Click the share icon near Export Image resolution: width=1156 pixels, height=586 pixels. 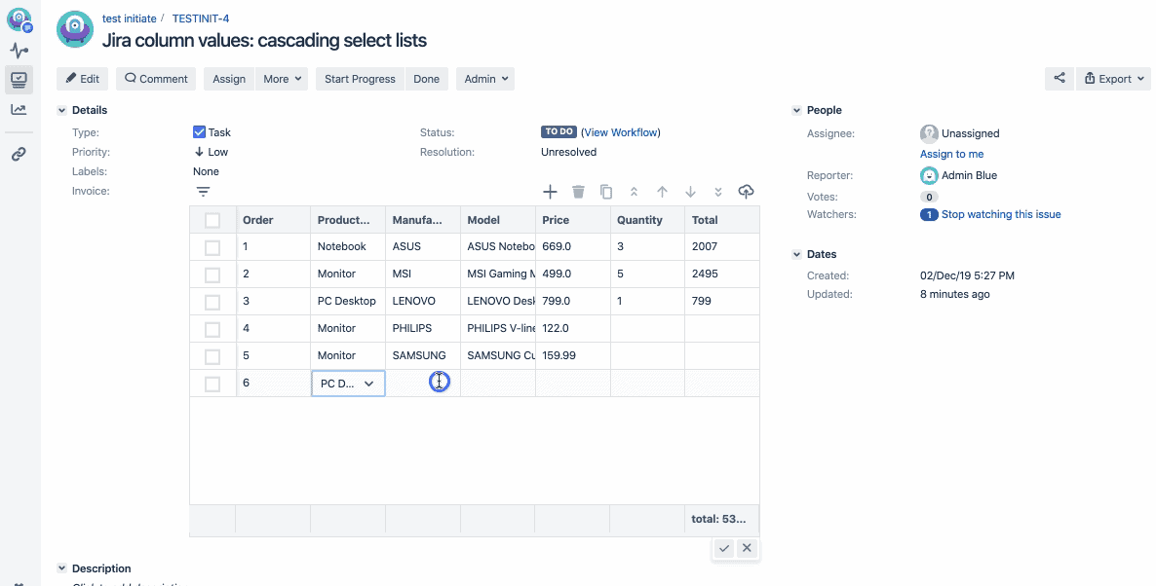click(x=1060, y=78)
